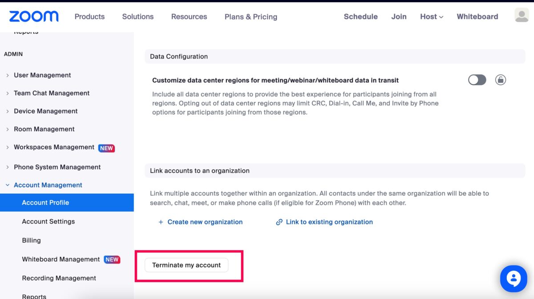Expand User Management chevron
534x299 pixels.
click(8, 76)
